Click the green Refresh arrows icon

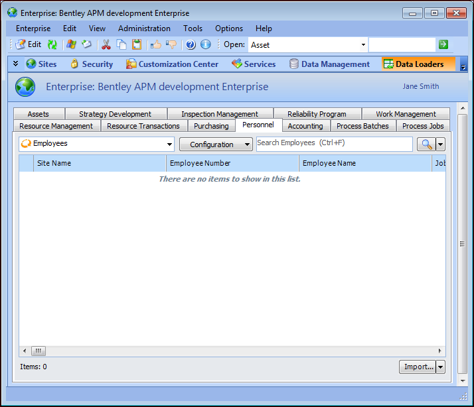[x=52, y=44]
